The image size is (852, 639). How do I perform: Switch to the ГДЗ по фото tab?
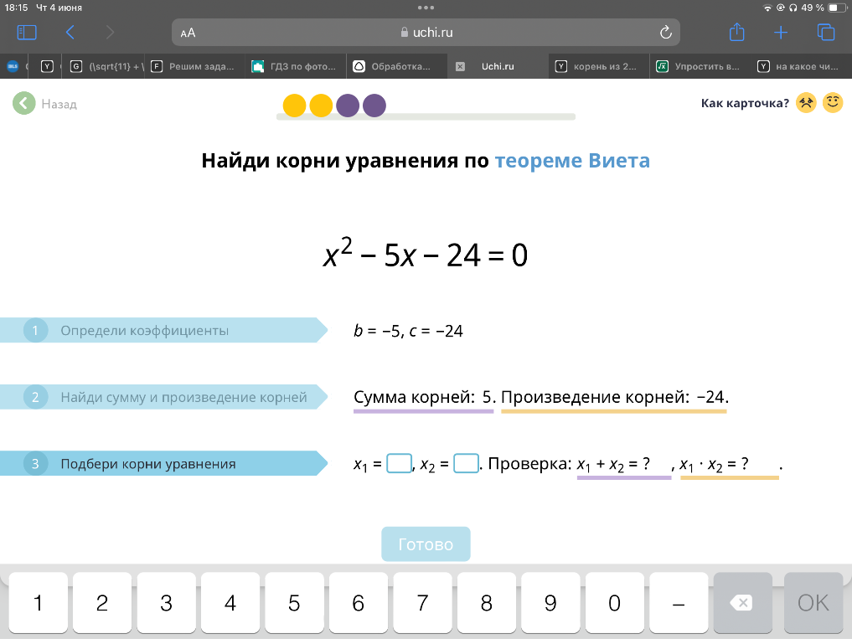pyautogui.click(x=295, y=66)
